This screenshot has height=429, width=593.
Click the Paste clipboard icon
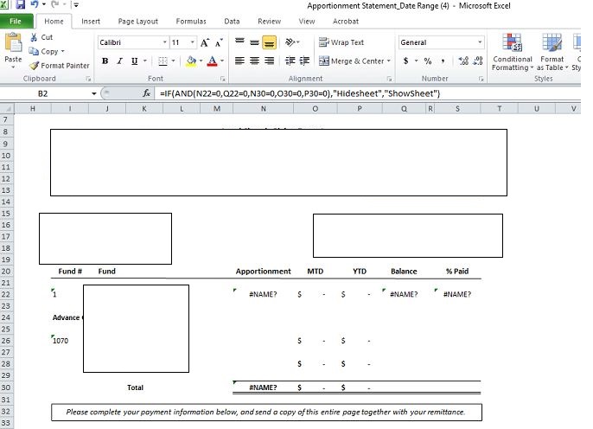(13, 42)
